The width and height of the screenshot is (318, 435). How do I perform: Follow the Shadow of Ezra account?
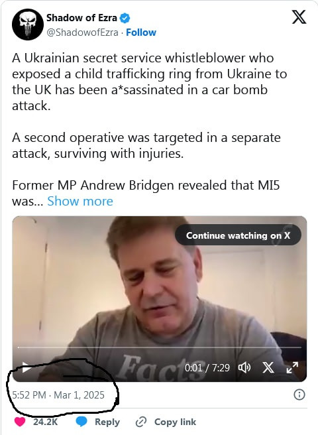coord(141,32)
